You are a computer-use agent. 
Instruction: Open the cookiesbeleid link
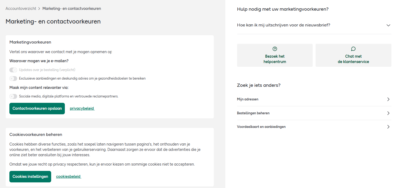(68, 177)
